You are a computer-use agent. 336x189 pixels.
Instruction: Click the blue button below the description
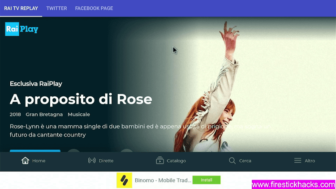point(35,151)
